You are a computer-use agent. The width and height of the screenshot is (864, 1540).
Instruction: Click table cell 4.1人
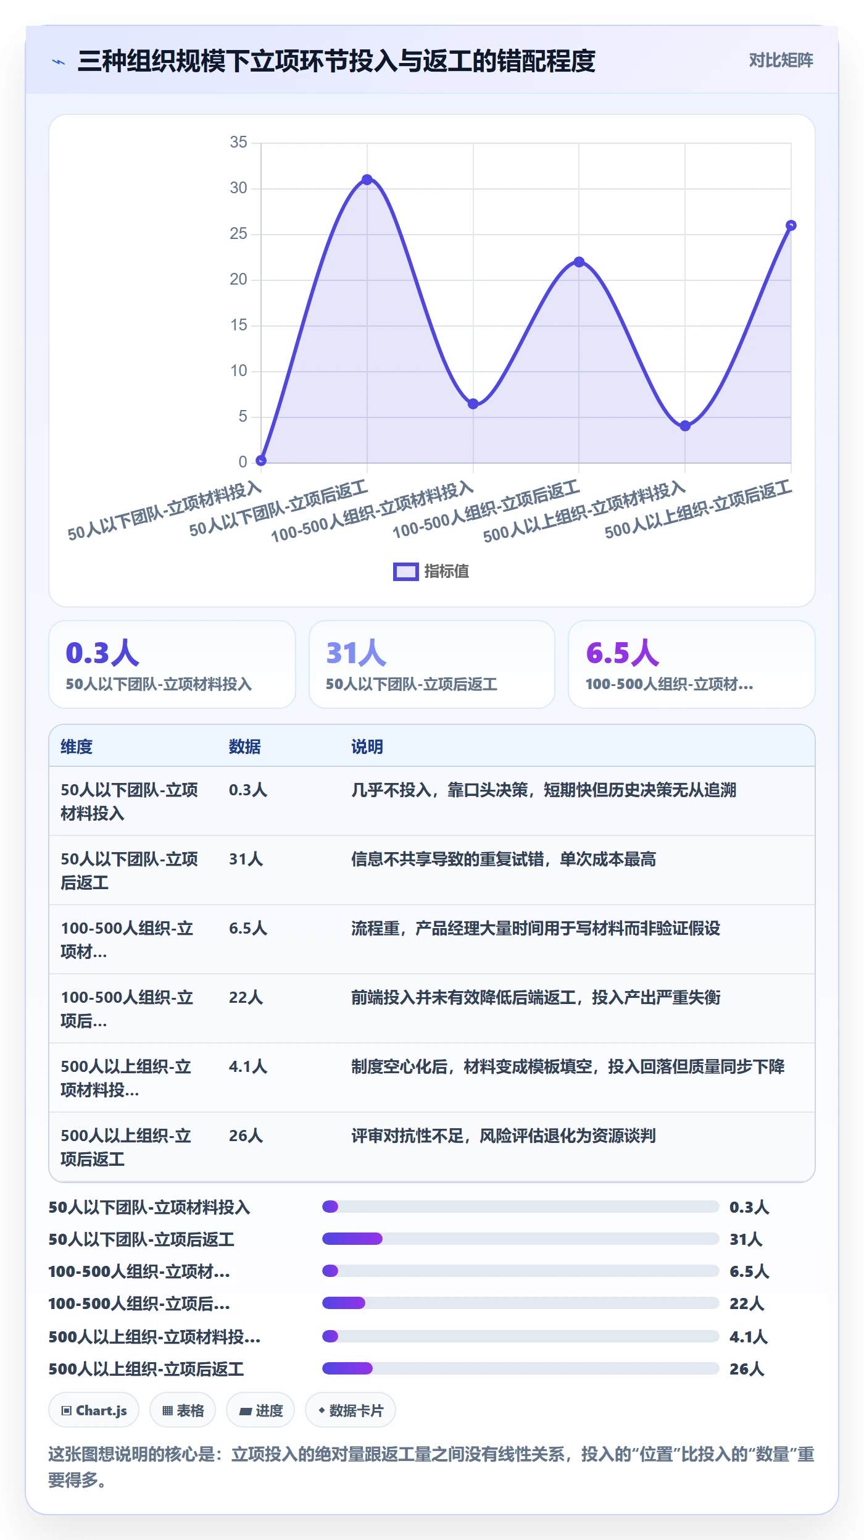pos(248,1066)
